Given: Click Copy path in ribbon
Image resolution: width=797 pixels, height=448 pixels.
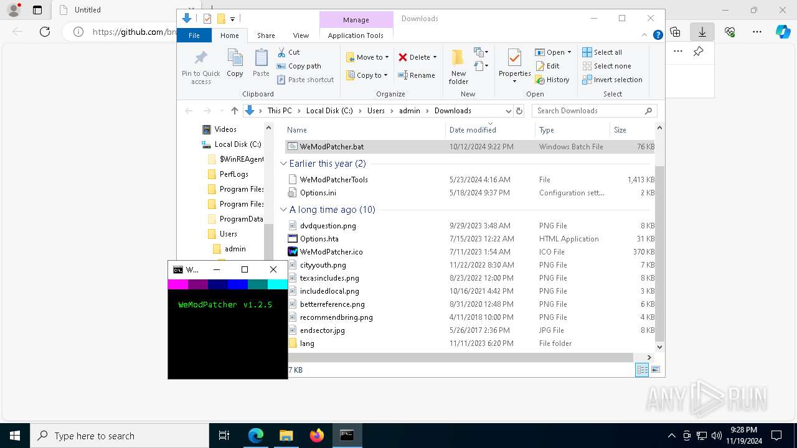Looking at the screenshot, I should [x=298, y=66].
